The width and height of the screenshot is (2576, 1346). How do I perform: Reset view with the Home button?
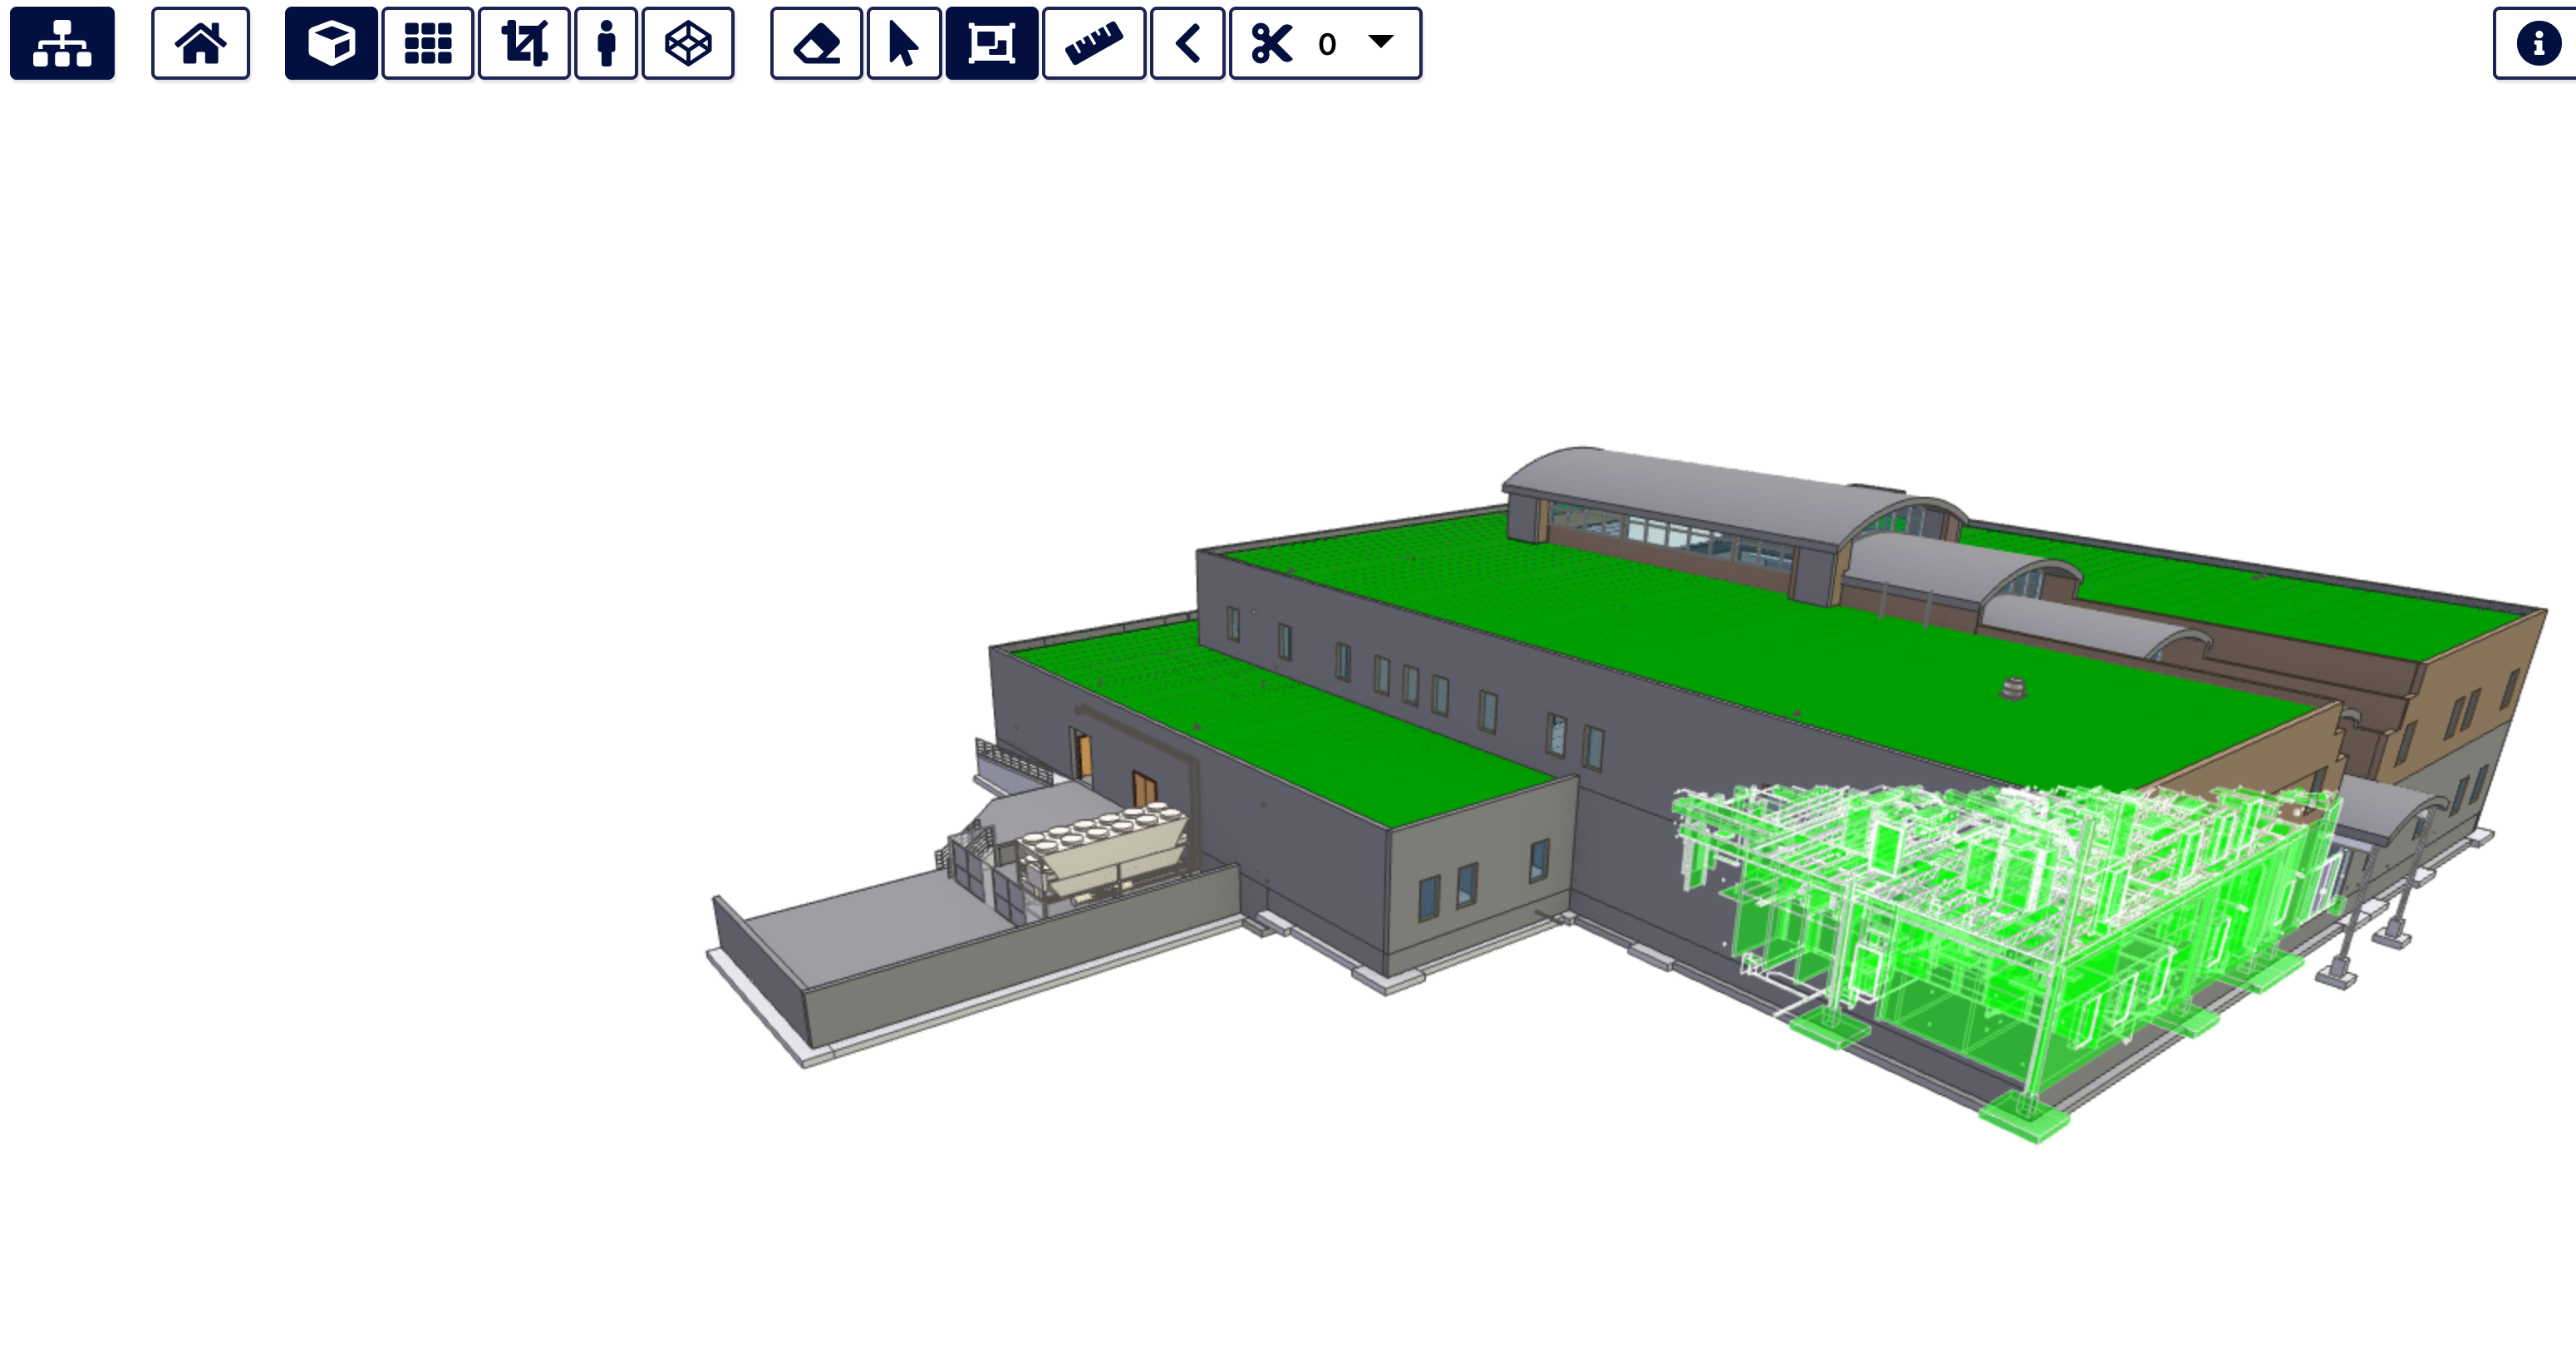pos(200,43)
